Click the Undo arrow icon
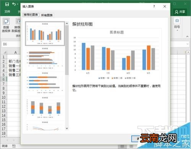Screen dimensions: 191x149 (x=14, y=4)
